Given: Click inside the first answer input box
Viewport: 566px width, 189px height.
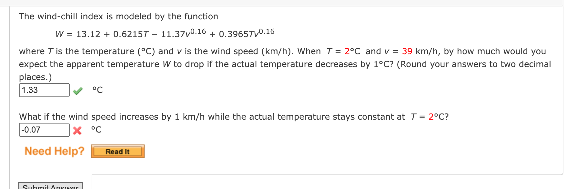Looking at the screenshot, I should 44,90.
